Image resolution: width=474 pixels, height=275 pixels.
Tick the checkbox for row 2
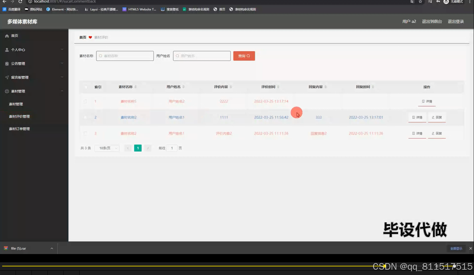(x=85, y=117)
